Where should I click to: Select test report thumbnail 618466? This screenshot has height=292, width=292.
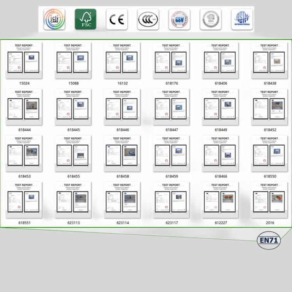pyautogui.click(x=220, y=153)
